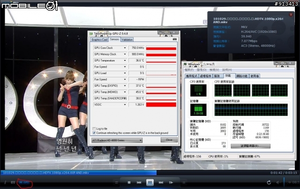300x189 pixels.
Task: Close the MKV file info overlay
Action: [x=291, y=15]
